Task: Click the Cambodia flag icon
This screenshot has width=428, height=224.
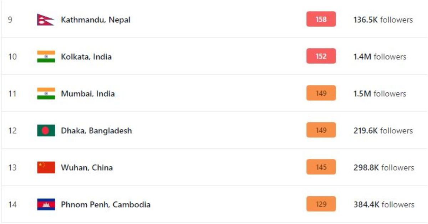Action: pos(46,204)
